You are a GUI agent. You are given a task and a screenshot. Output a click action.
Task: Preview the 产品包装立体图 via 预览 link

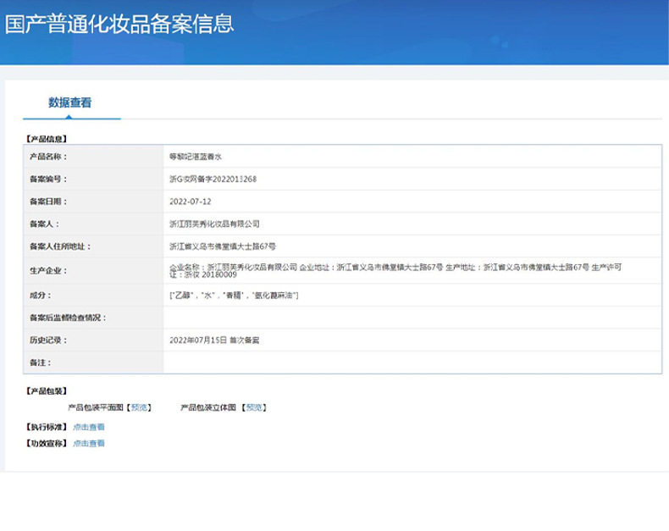(x=254, y=407)
